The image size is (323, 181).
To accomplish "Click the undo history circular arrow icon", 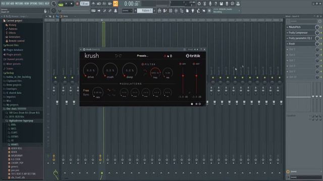I will [199, 4].
